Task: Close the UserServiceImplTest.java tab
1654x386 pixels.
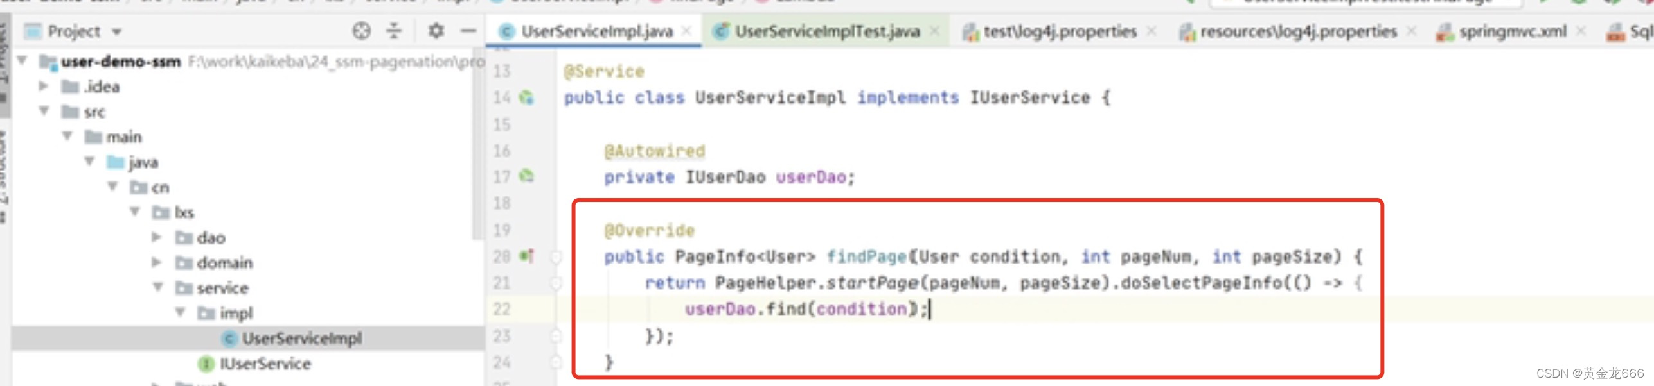Action: [x=935, y=31]
